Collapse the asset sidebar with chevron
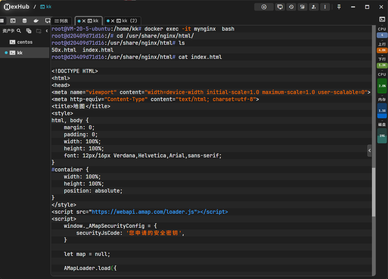The height and width of the screenshot is (279, 388). click(47, 31)
